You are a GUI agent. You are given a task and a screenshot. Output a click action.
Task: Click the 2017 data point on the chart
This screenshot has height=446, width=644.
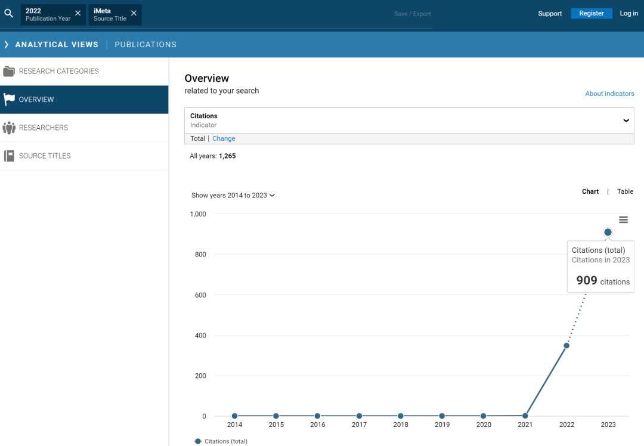(x=359, y=416)
